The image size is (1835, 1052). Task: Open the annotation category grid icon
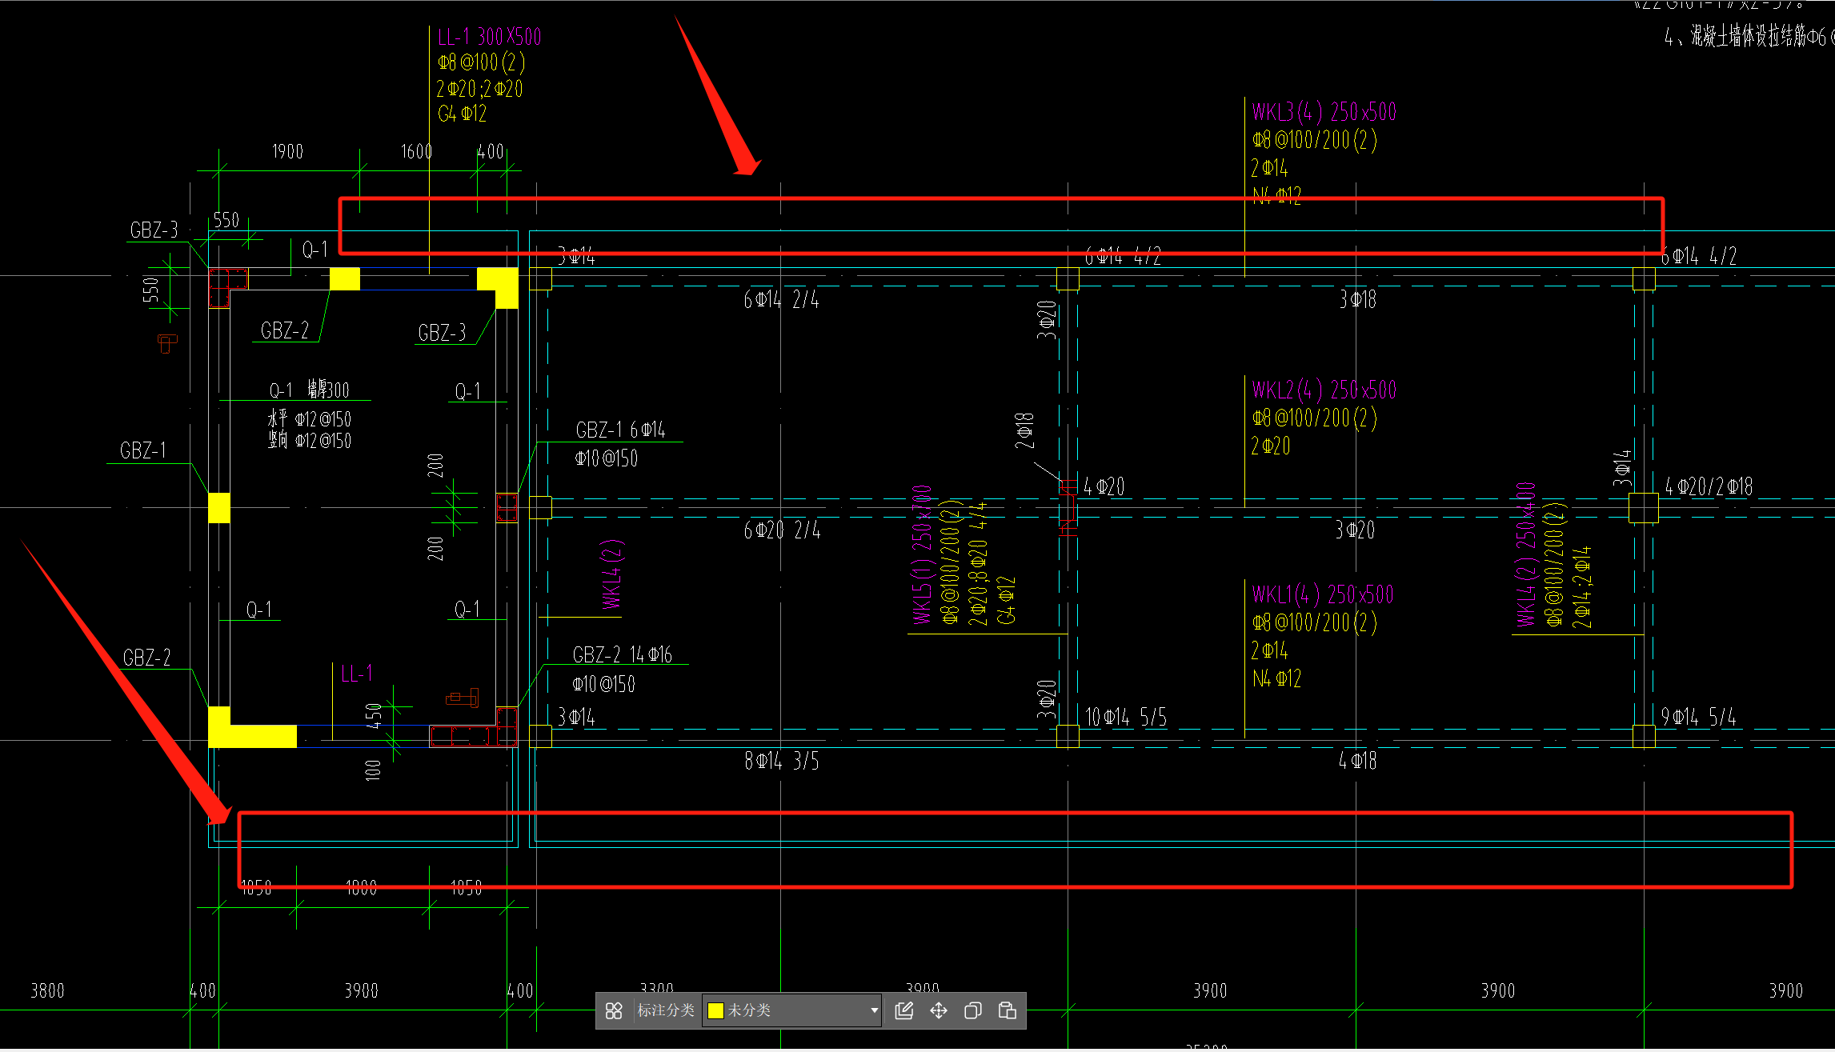pos(614,1010)
